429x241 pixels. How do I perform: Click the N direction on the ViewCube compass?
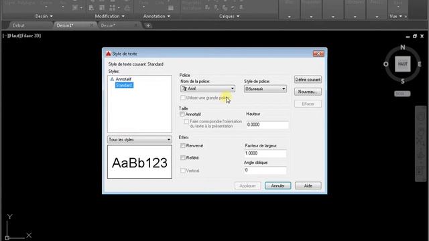tap(402, 48)
